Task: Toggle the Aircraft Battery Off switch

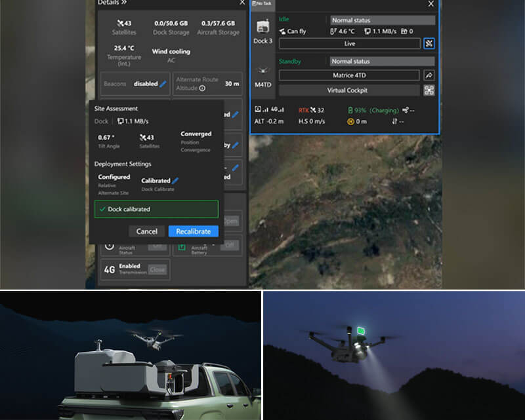Action: point(228,246)
